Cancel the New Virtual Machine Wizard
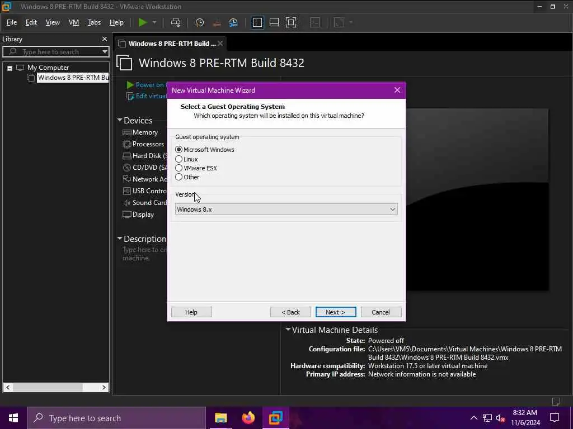 pyautogui.click(x=381, y=312)
